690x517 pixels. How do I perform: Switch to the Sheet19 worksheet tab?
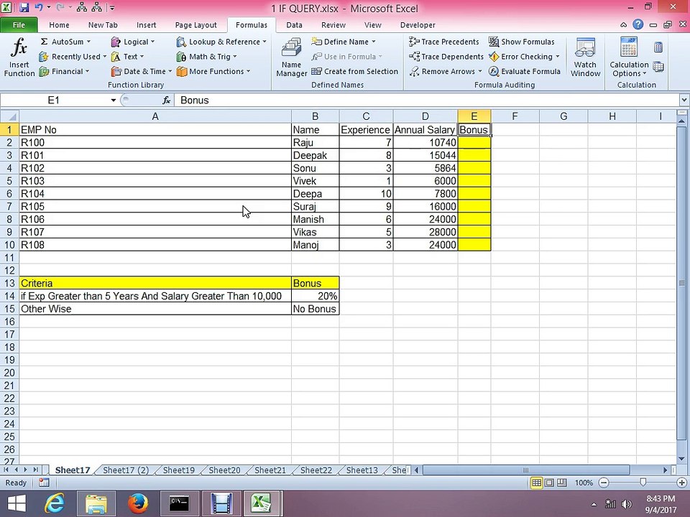click(x=179, y=470)
